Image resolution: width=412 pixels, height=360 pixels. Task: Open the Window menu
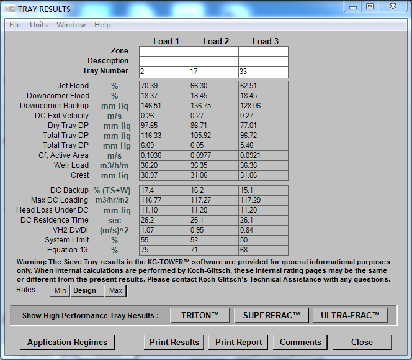coord(71,25)
